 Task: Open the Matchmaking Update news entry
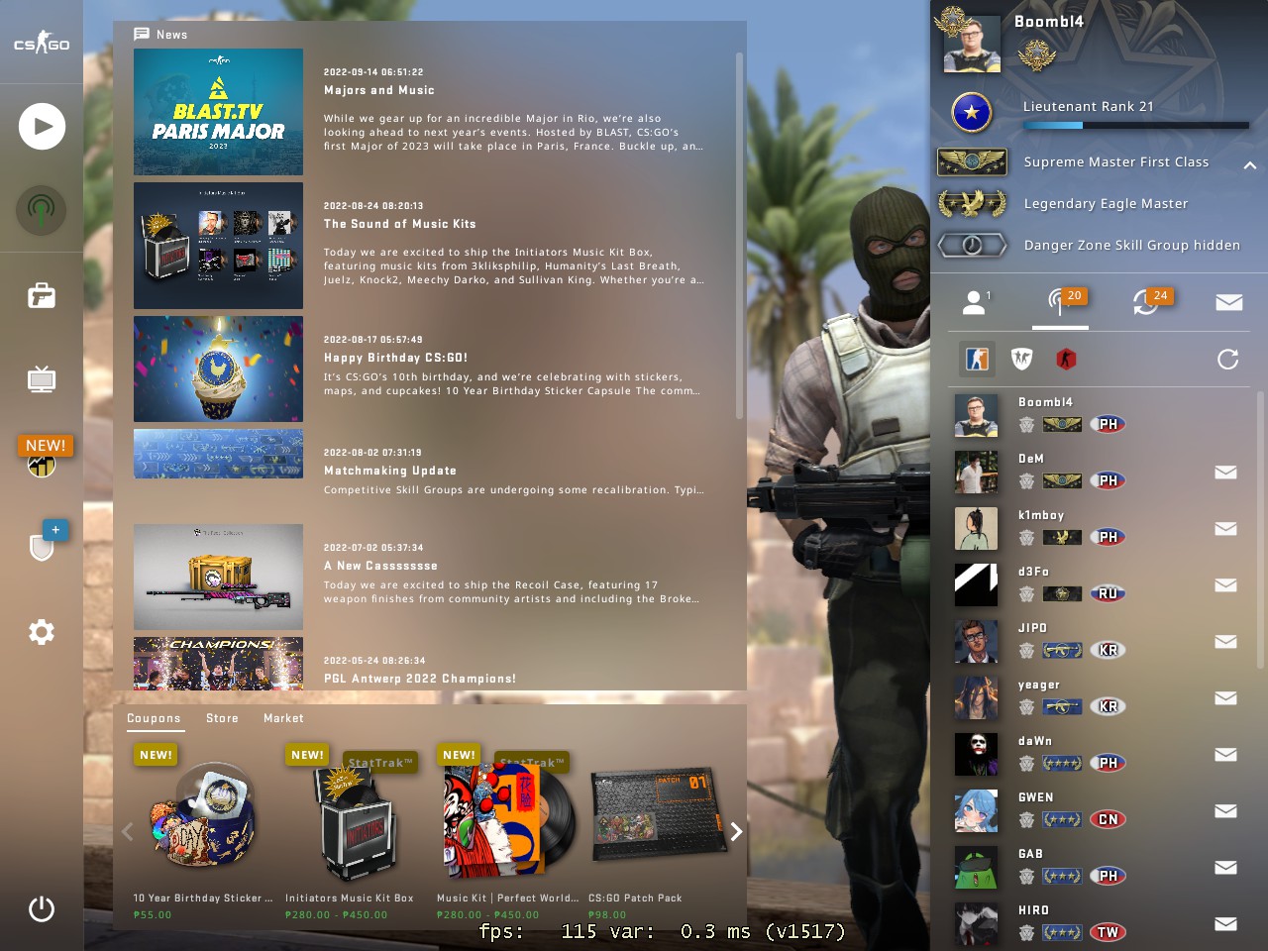pos(390,471)
